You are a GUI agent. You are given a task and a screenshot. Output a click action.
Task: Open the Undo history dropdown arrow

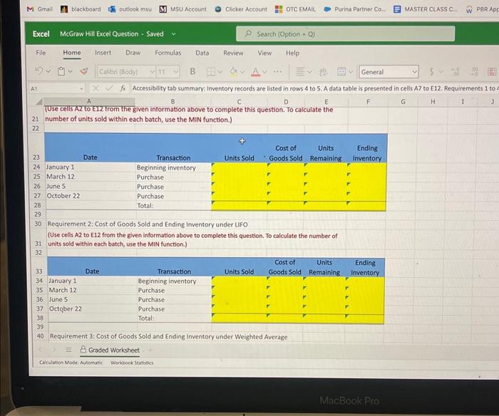tap(48, 71)
